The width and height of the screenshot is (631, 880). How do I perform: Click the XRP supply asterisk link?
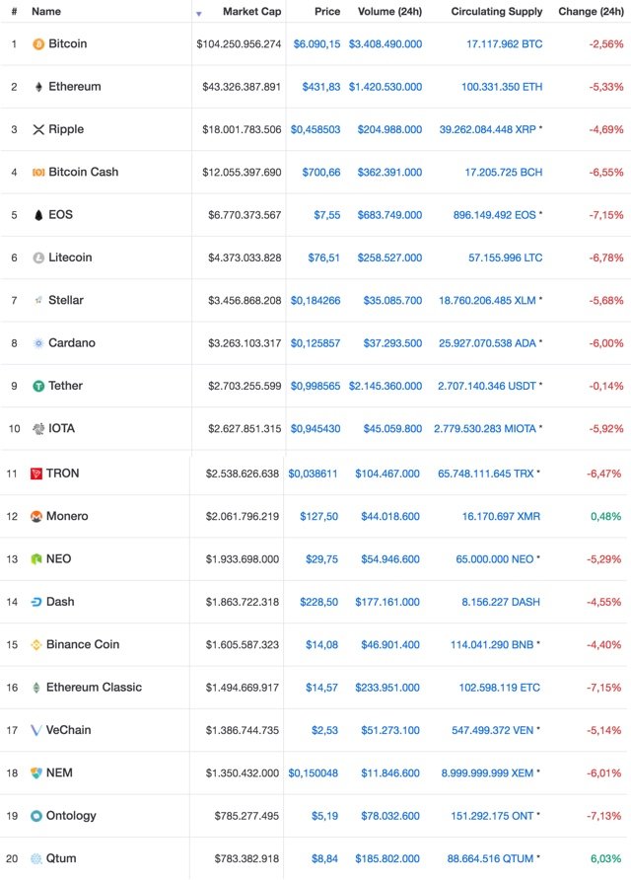pos(540,129)
